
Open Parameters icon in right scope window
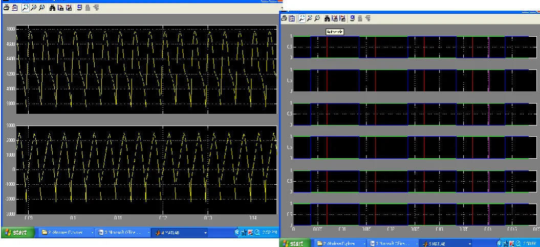pyautogui.click(x=292, y=18)
